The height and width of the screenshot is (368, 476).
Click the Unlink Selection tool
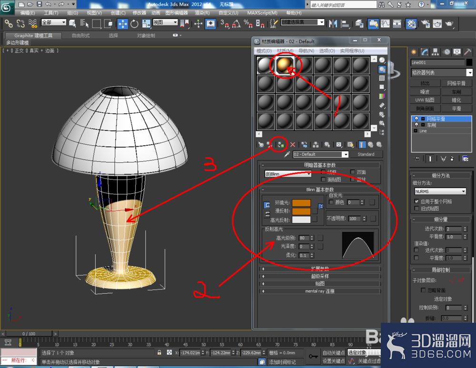click(x=20, y=23)
